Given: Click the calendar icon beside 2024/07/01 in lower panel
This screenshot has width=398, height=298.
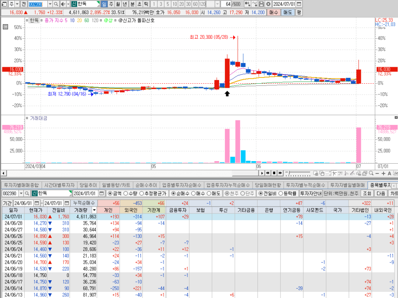Looking at the screenshot, I should click(x=101, y=193).
